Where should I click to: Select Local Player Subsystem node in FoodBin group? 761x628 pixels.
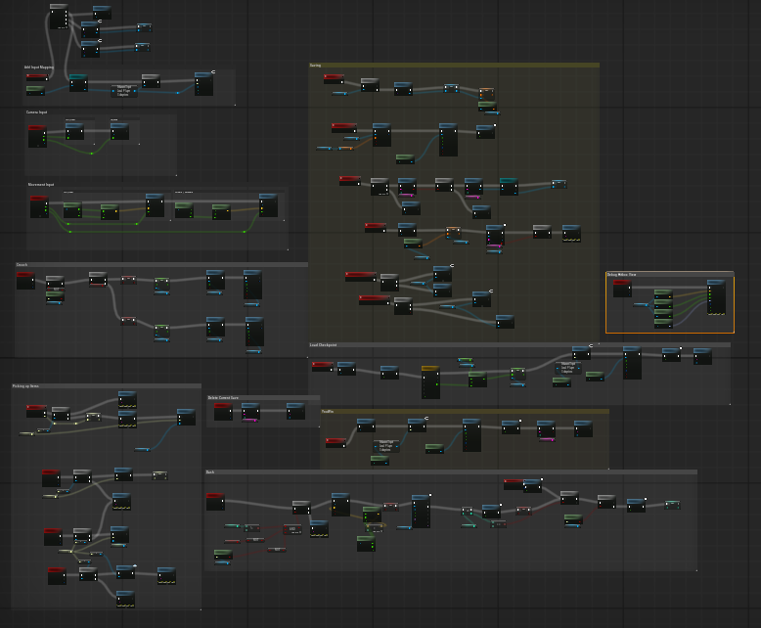(x=385, y=446)
